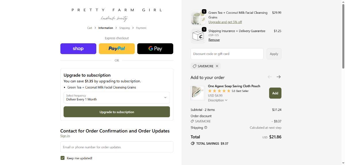The image size is (345, 165).
Task: Go to next recommended product arrow
Action: pyautogui.click(x=279, y=77)
